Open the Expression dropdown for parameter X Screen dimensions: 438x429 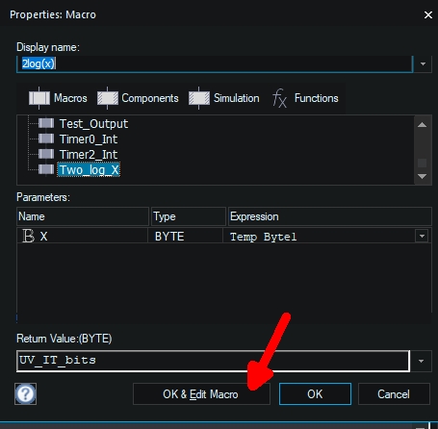tap(422, 237)
